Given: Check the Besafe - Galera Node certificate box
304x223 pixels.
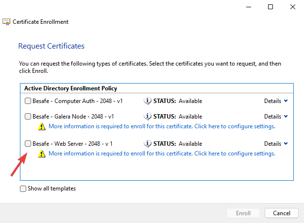Looking at the screenshot, I should (28, 116).
